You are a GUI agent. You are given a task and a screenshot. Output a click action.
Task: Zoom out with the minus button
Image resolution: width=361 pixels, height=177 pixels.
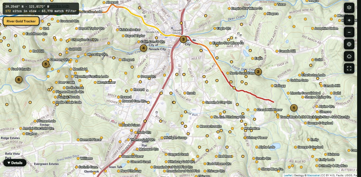(x=349, y=32)
